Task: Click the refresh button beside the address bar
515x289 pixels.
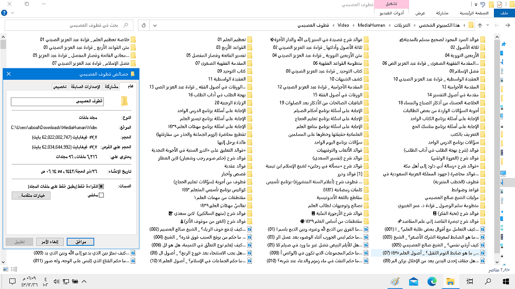Action: pos(143,25)
